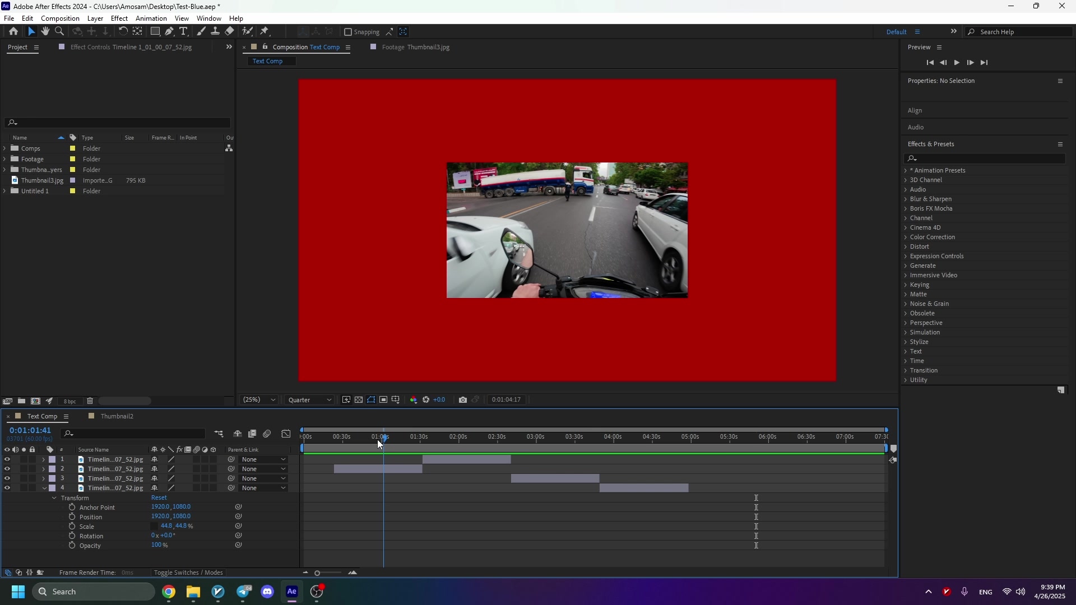Viewport: 1076px width, 605px height.
Task: Click the Position stopwatch icon
Action: coord(72,517)
